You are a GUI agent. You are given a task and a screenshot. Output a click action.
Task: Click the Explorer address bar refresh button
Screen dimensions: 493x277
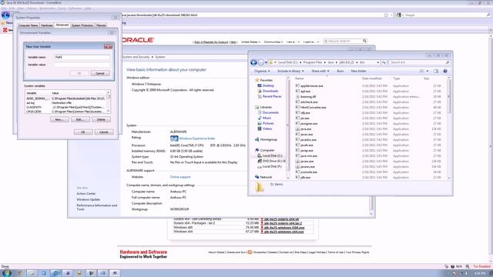[384, 62]
